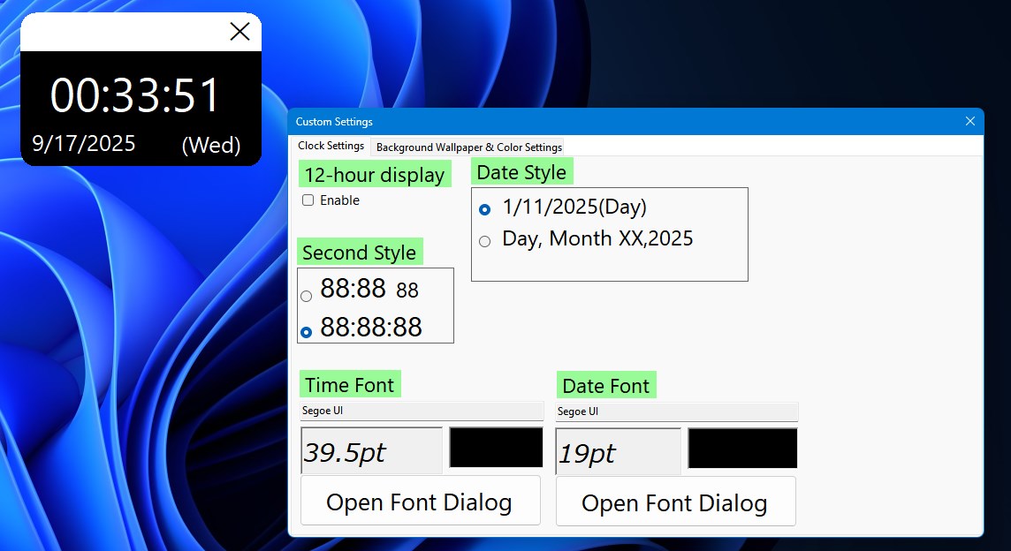Click the Time Font black color swatch
Image resolution: width=1011 pixels, height=551 pixels.
496,447
